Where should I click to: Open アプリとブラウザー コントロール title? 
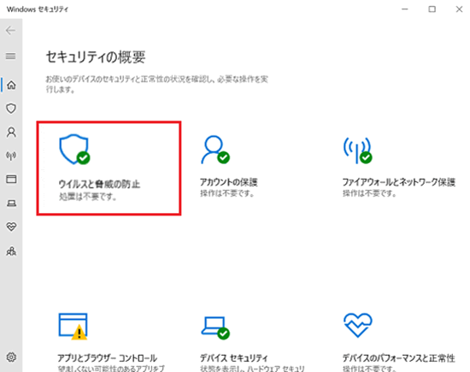click(x=108, y=358)
